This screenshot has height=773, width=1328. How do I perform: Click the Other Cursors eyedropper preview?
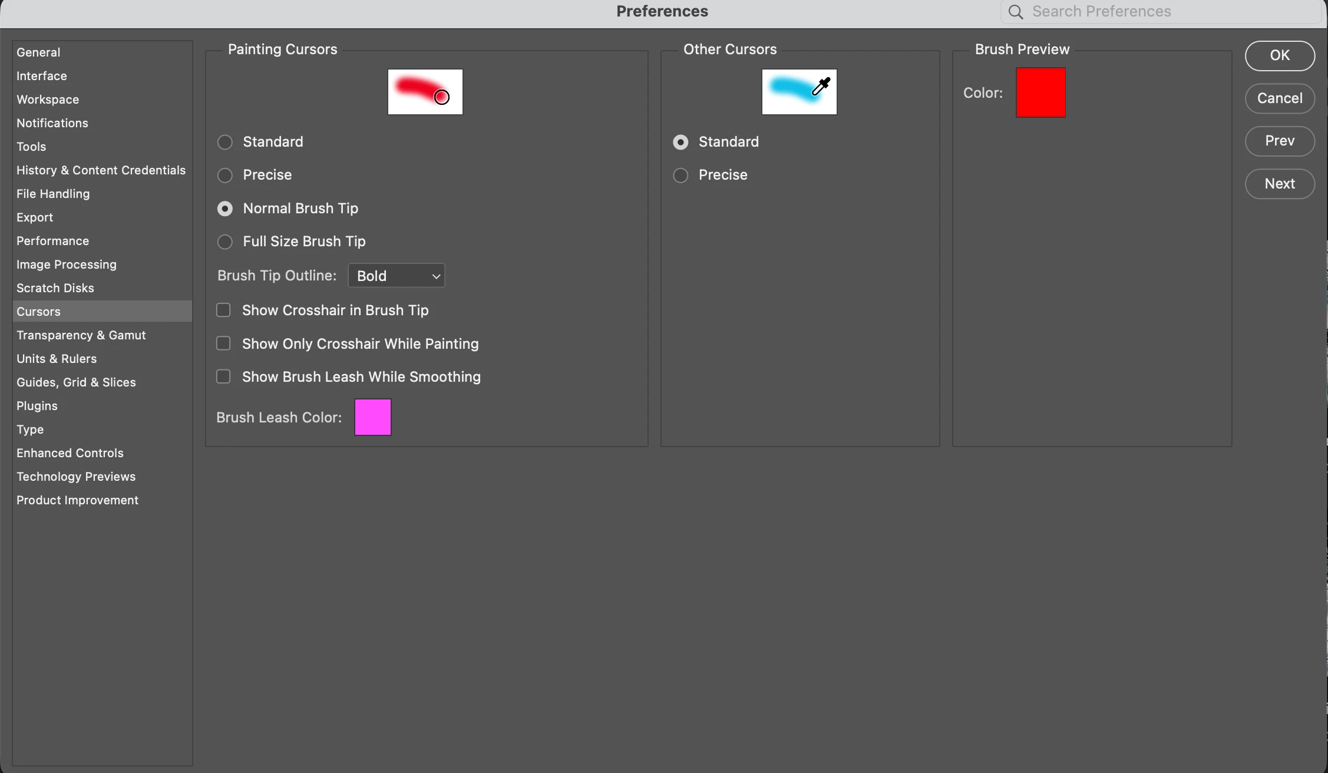click(799, 92)
